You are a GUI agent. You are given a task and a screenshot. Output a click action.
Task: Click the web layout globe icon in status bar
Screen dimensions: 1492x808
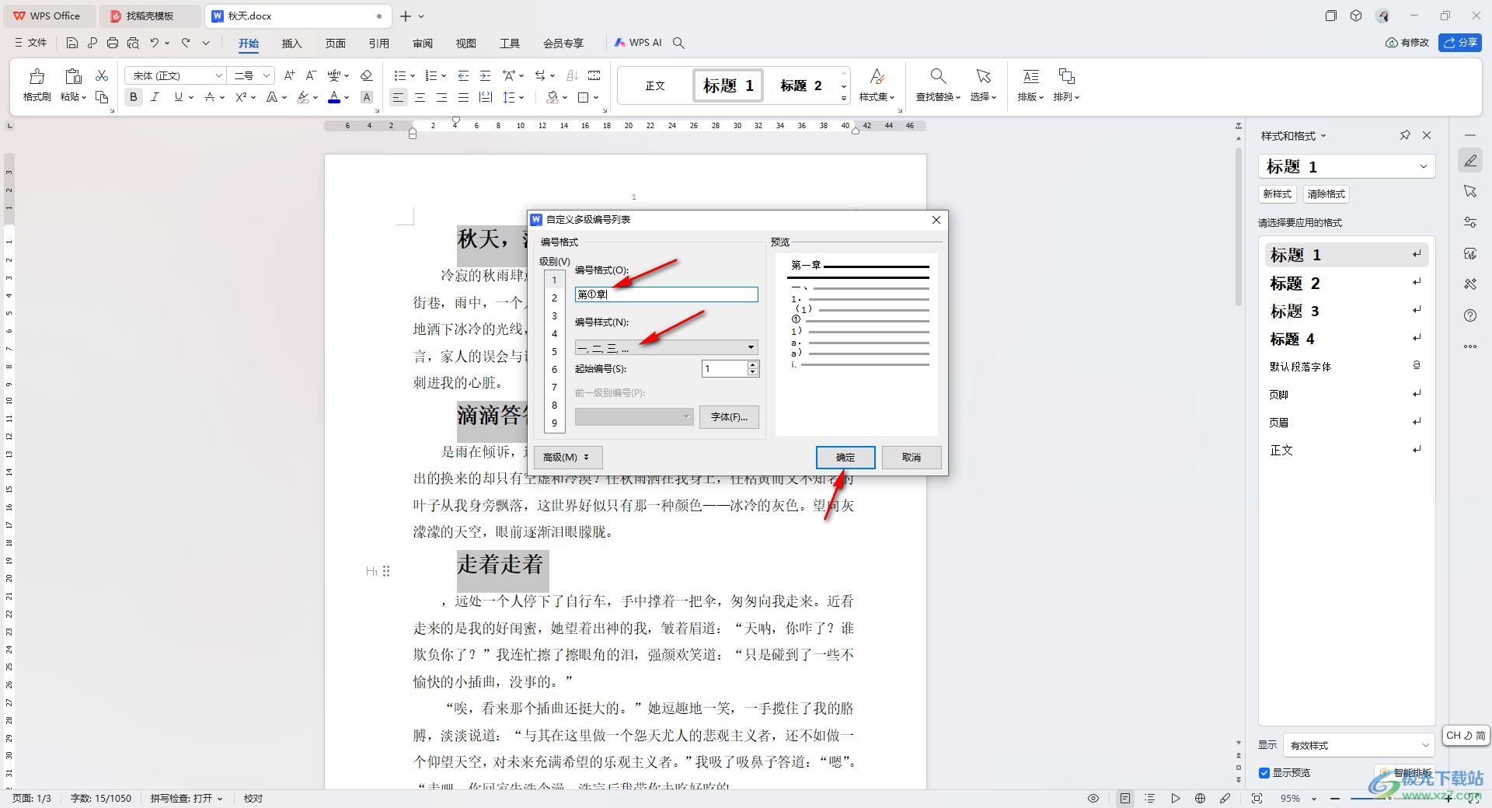1200,799
